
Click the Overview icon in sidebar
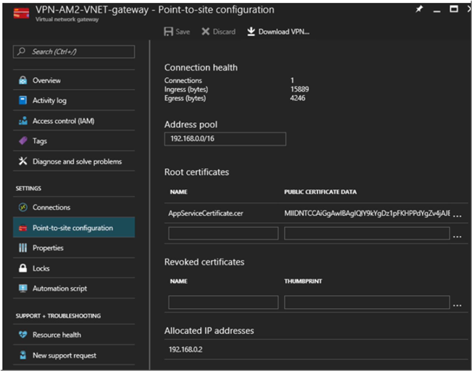point(23,80)
